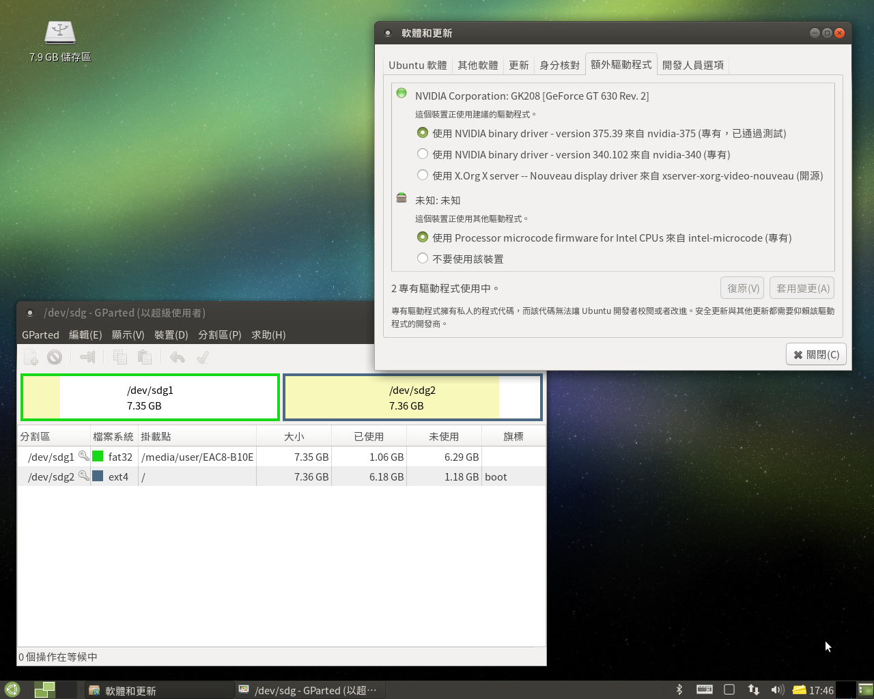874x699 pixels.
Task: Click the square notification tray icon
Action: tap(729, 689)
